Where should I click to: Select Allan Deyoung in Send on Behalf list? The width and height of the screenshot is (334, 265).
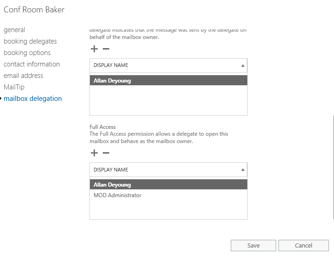click(112, 81)
